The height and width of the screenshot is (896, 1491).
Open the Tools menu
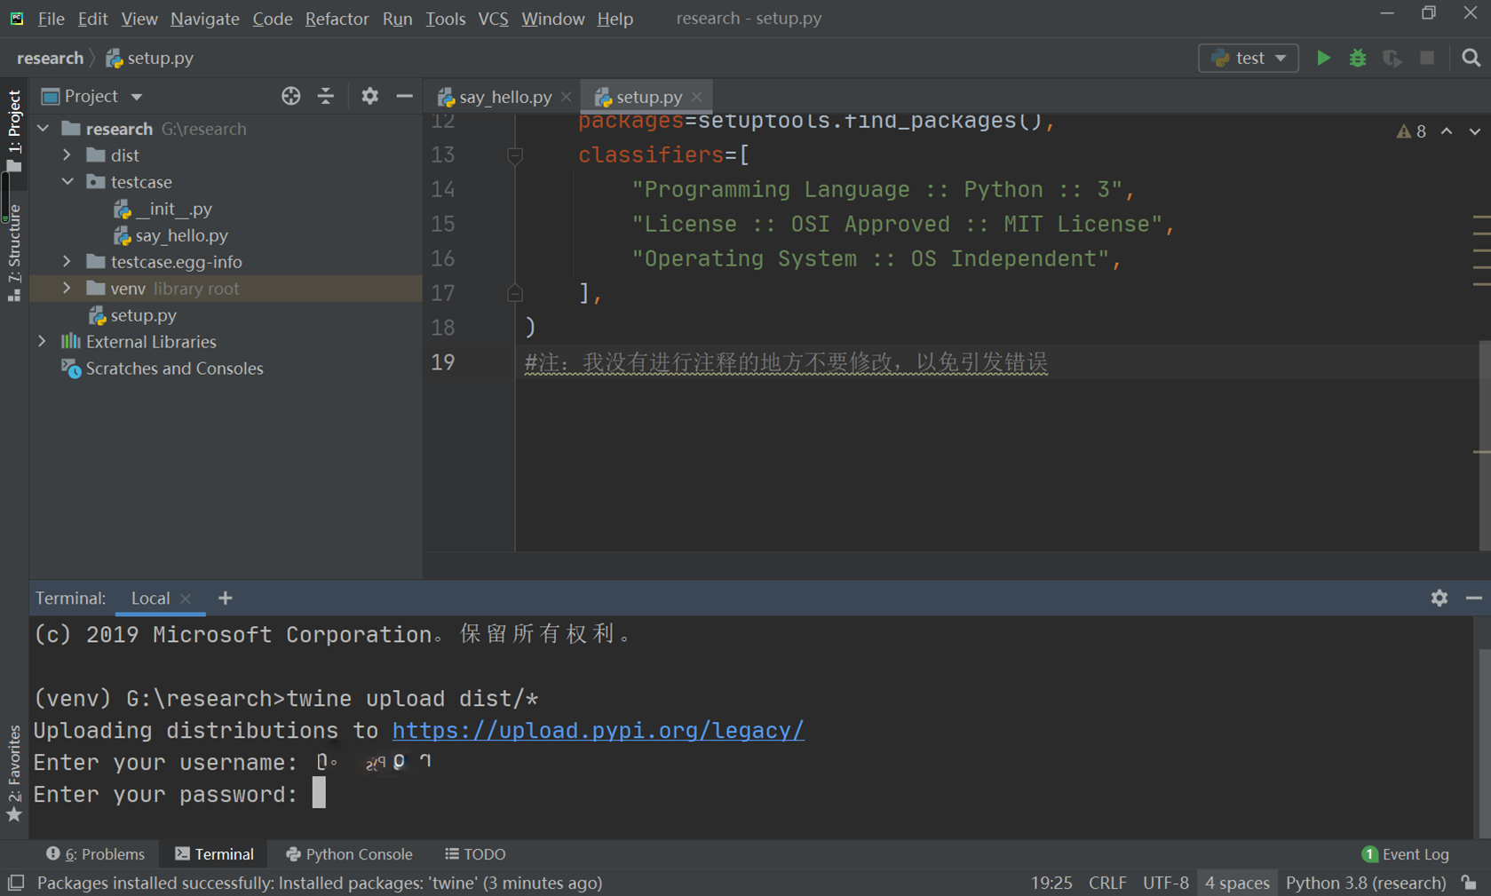tap(445, 19)
